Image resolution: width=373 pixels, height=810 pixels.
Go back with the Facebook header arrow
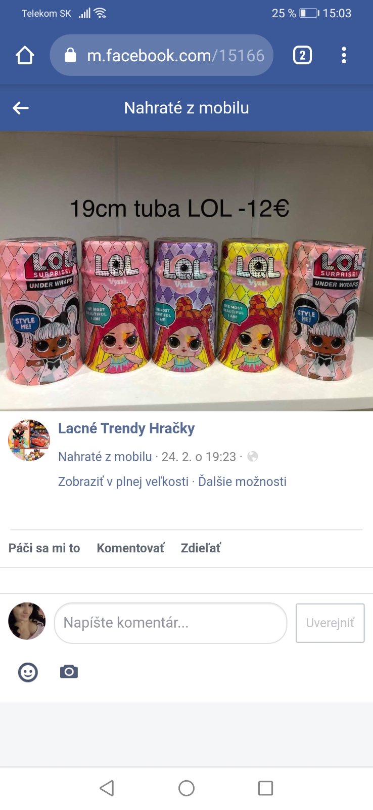(21, 108)
